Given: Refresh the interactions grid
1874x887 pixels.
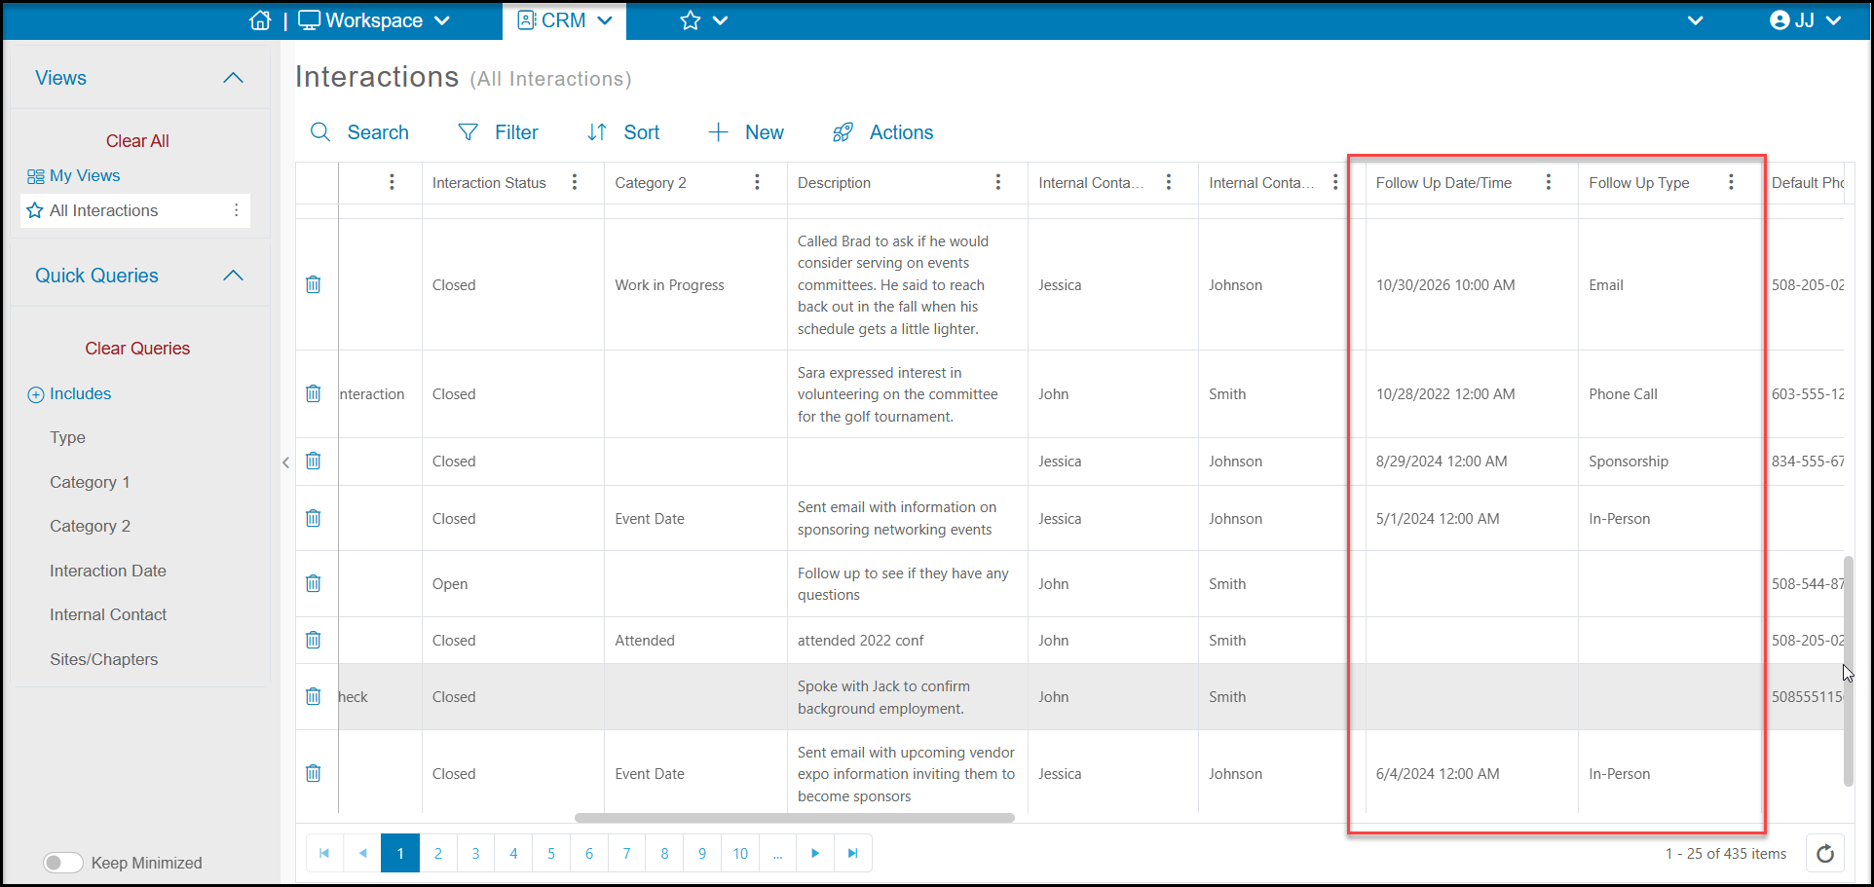Looking at the screenshot, I should pyautogui.click(x=1825, y=854).
